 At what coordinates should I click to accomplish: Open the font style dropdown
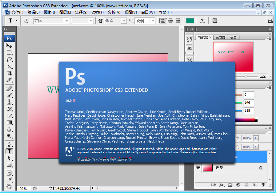91,21
